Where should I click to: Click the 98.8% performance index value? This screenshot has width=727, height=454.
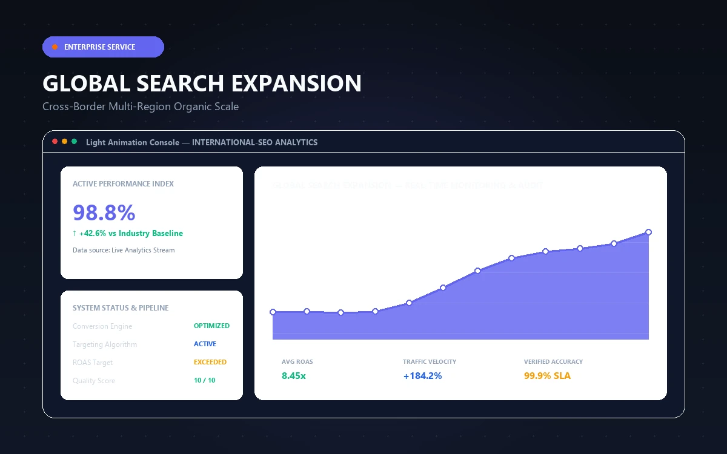click(x=104, y=212)
